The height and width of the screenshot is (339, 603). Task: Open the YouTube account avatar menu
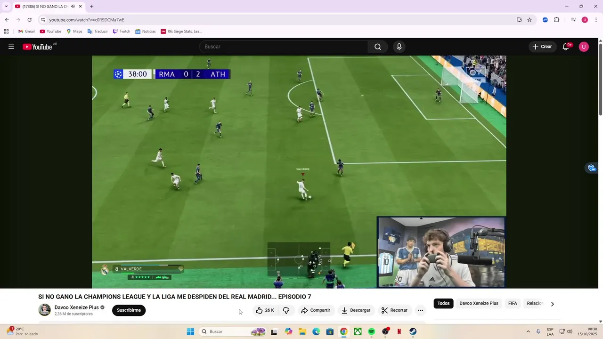[x=584, y=47]
